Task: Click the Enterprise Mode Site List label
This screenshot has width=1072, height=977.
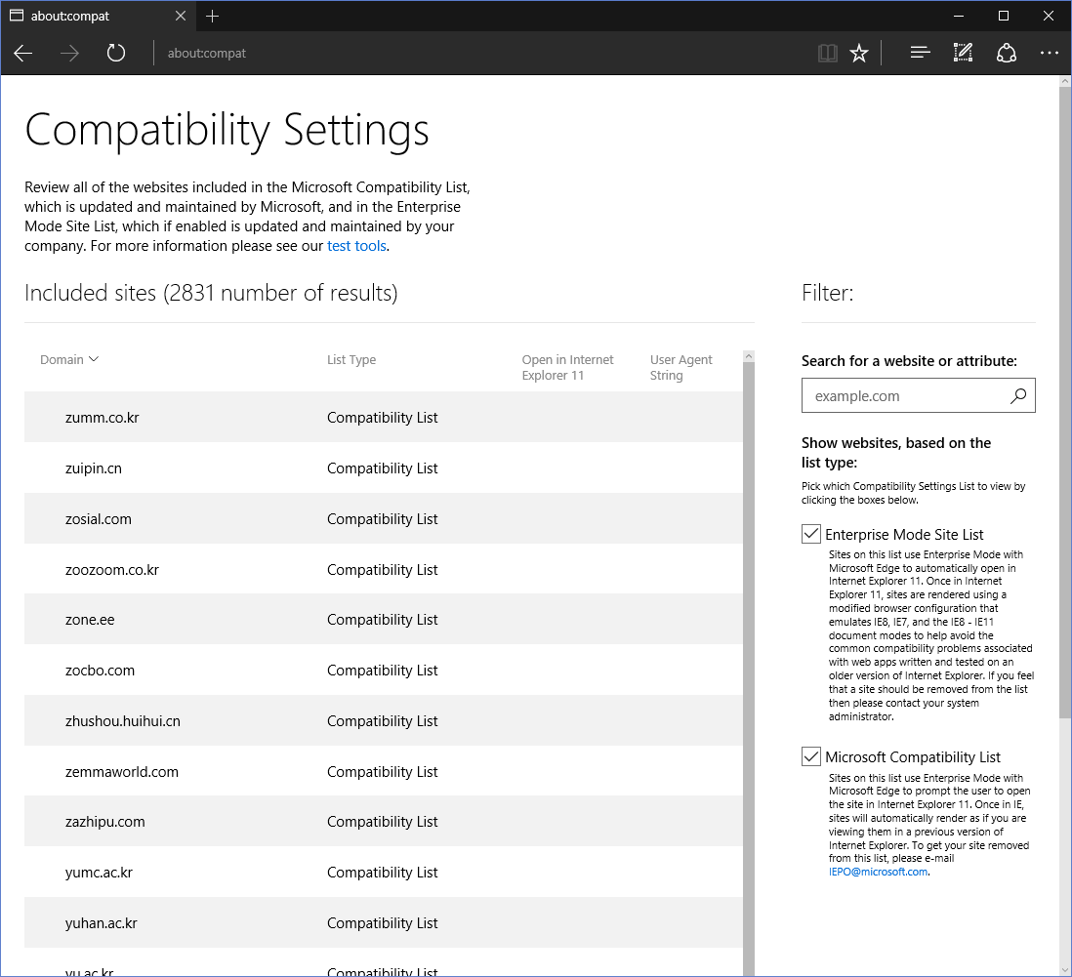Action: pos(904,535)
